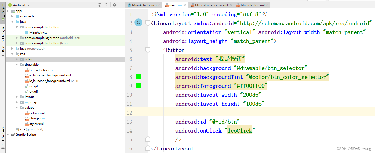Click fold end marker at line 15

pyautogui.click(x=148, y=139)
